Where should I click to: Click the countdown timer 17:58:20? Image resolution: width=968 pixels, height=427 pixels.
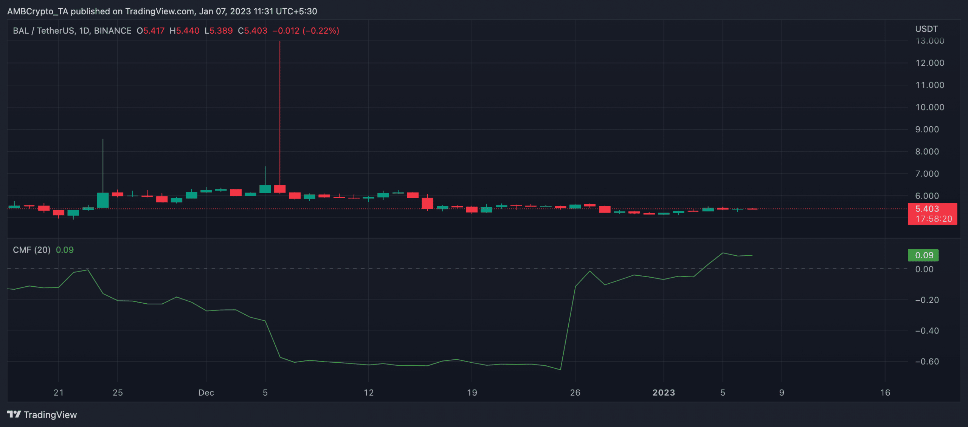point(934,219)
